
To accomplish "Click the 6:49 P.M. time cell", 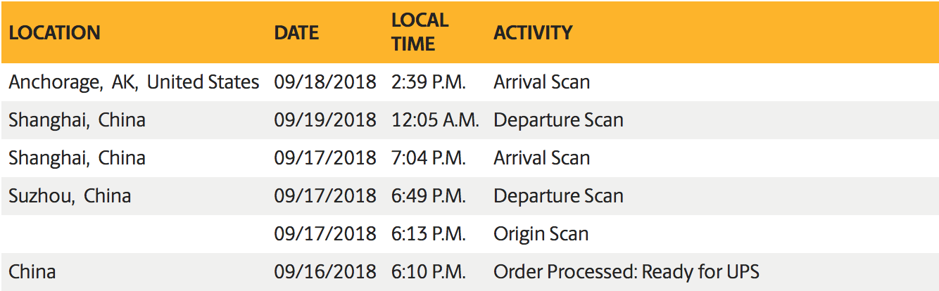I will point(429,195).
